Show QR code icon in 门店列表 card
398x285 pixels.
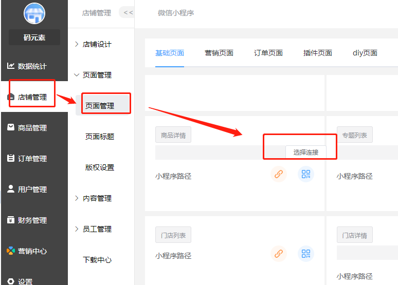point(306,254)
